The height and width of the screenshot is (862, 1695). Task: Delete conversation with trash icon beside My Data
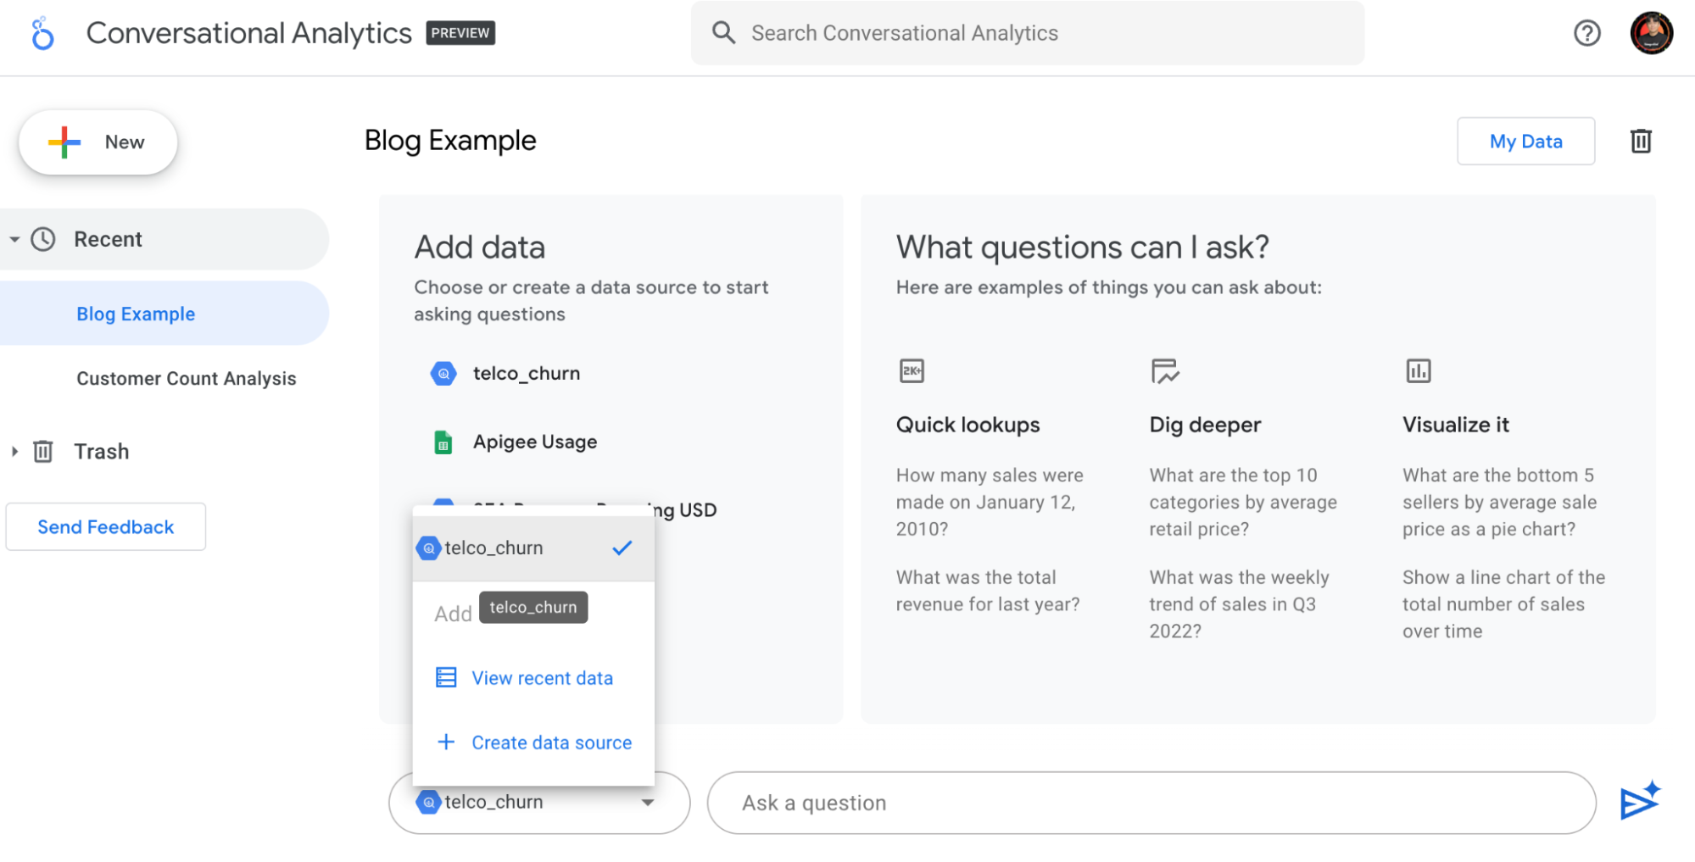[x=1641, y=141]
